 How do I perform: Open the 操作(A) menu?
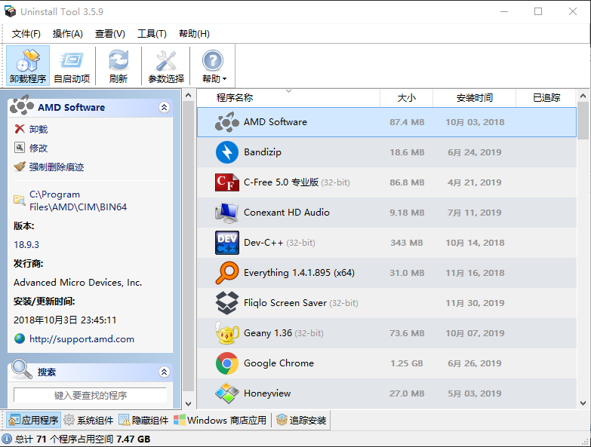pos(67,34)
